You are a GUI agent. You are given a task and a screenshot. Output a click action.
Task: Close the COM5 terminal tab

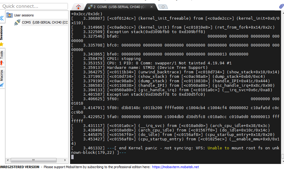[x=152, y=7]
